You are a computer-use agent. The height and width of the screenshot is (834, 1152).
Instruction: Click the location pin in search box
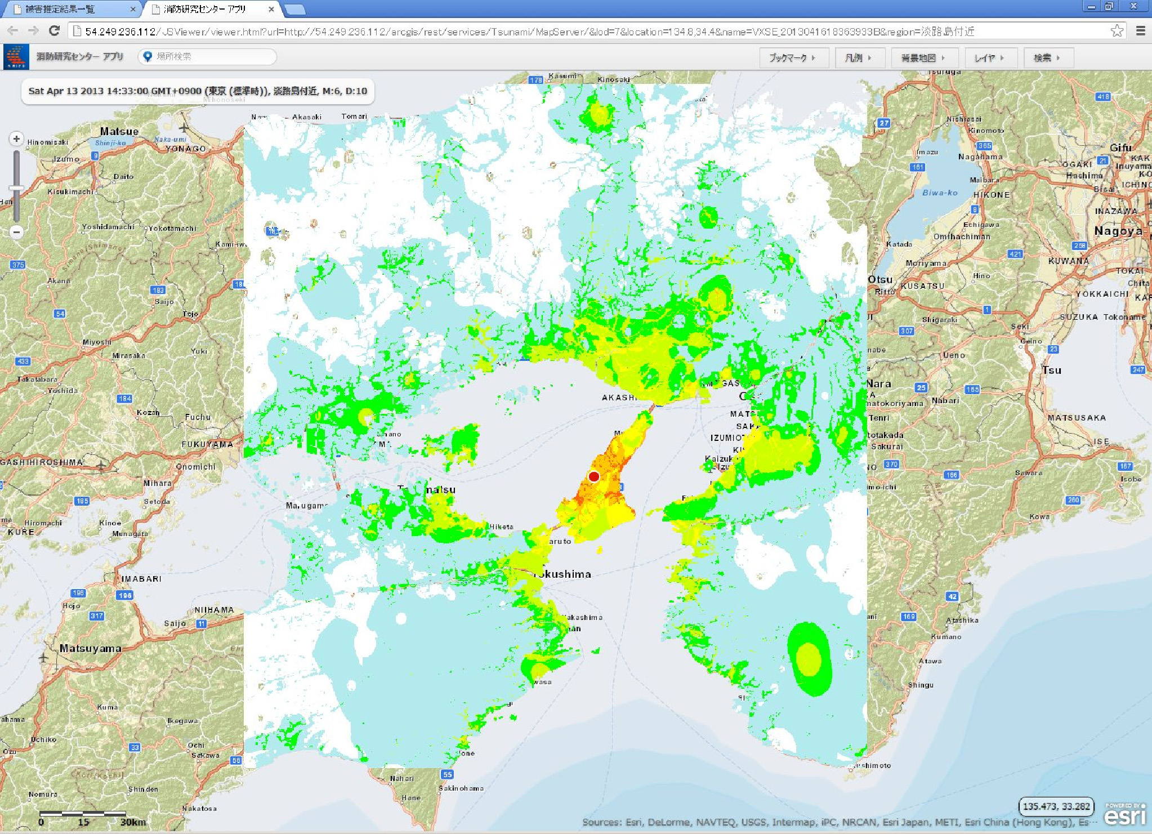[x=148, y=56]
